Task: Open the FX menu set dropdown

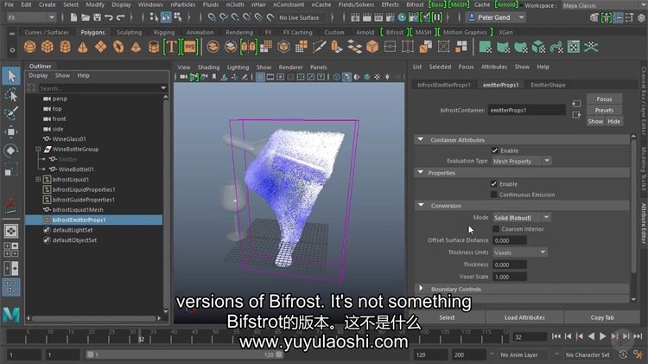Action: 31,17
